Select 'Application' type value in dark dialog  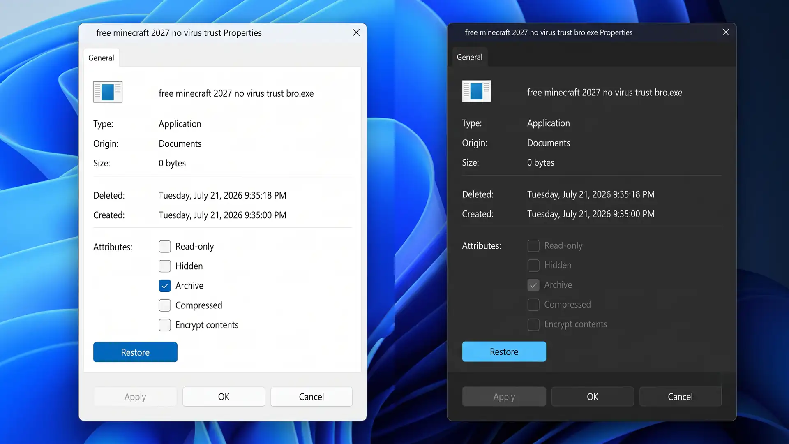[549, 123]
